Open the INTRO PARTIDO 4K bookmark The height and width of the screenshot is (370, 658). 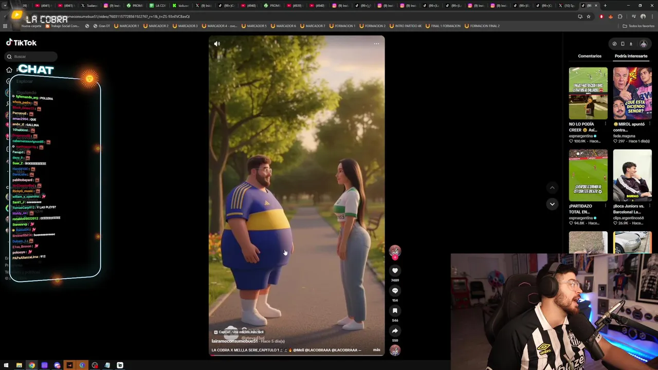(406, 26)
